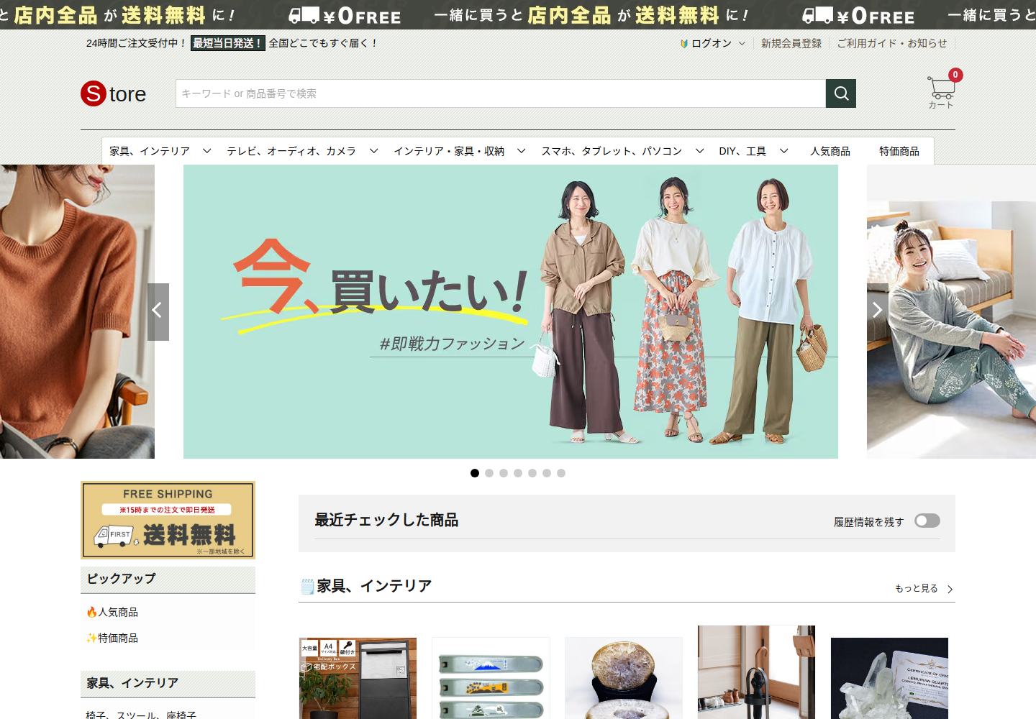Expand the 家具、インテリア menu chevron
1036x719 pixels.
coord(207,151)
